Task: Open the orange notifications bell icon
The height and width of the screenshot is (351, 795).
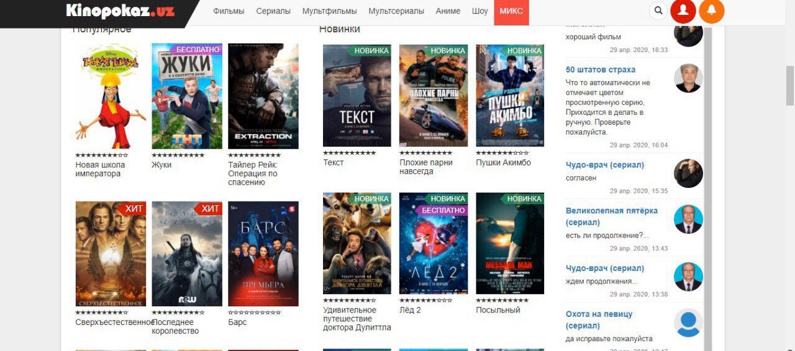Action: coord(712,11)
